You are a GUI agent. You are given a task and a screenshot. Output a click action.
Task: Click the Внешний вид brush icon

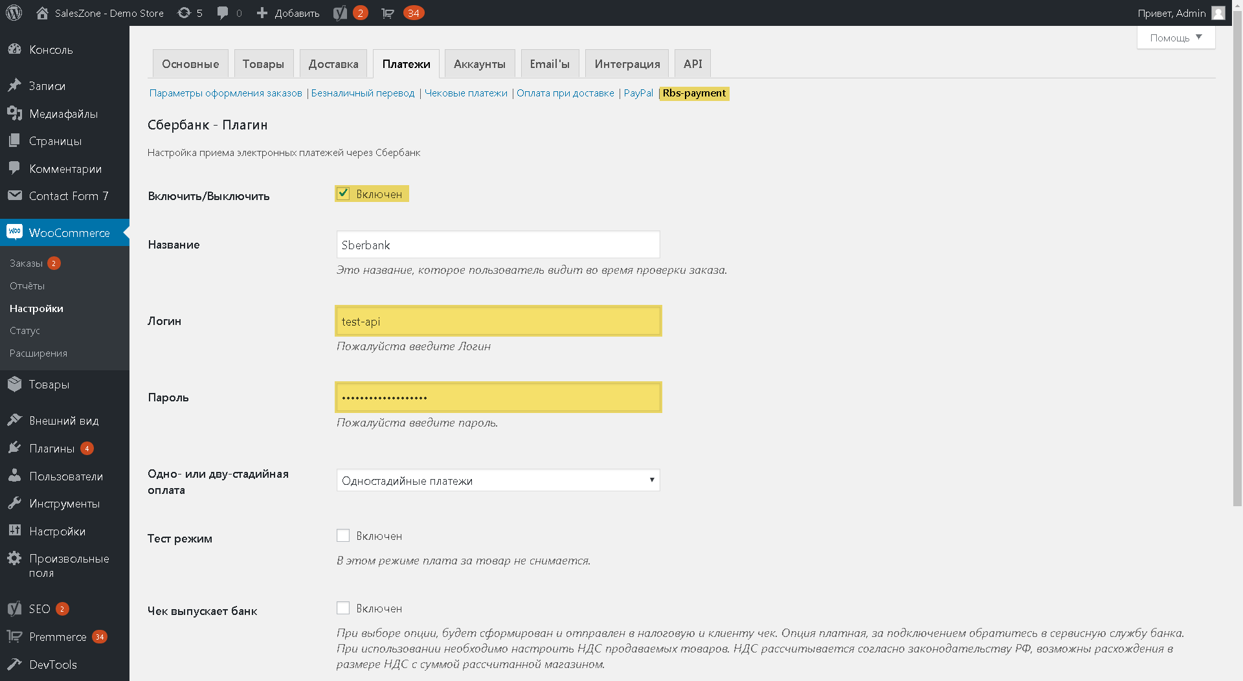14,420
